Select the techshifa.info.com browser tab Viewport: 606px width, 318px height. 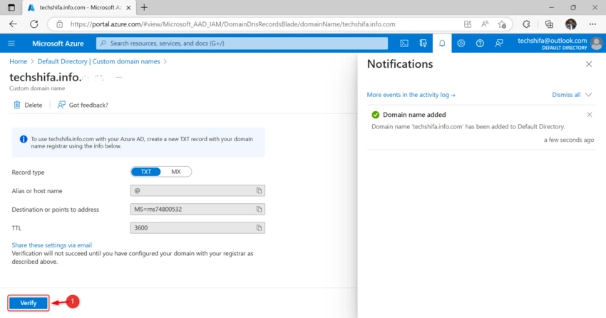[x=79, y=7]
